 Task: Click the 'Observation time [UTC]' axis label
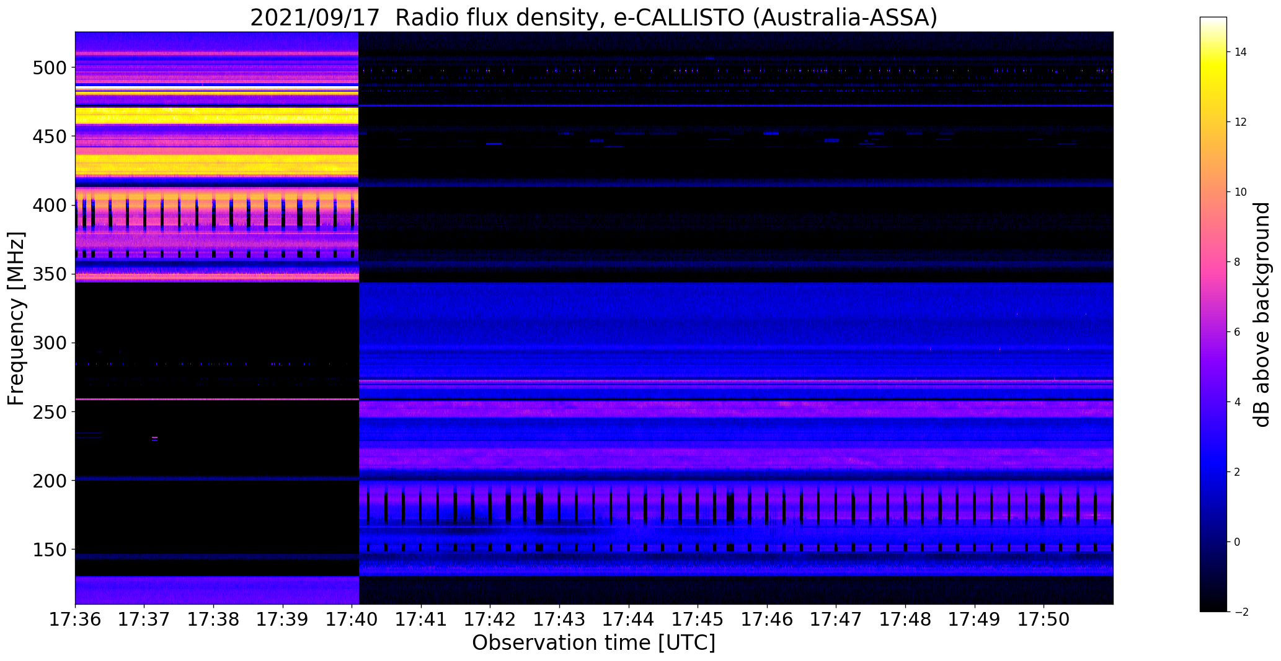593,643
